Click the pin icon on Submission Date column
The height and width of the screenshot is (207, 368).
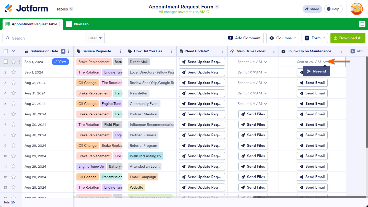pyautogui.click(x=63, y=51)
